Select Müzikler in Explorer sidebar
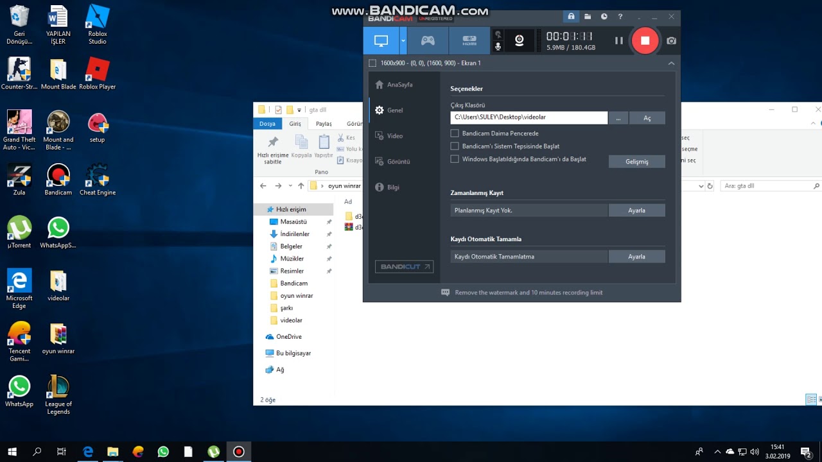Viewport: 822px width, 462px height. point(291,259)
